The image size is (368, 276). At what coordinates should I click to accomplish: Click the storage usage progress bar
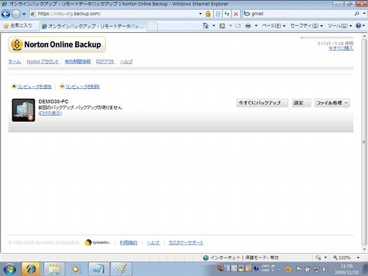pyautogui.click(x=327, y=38)
